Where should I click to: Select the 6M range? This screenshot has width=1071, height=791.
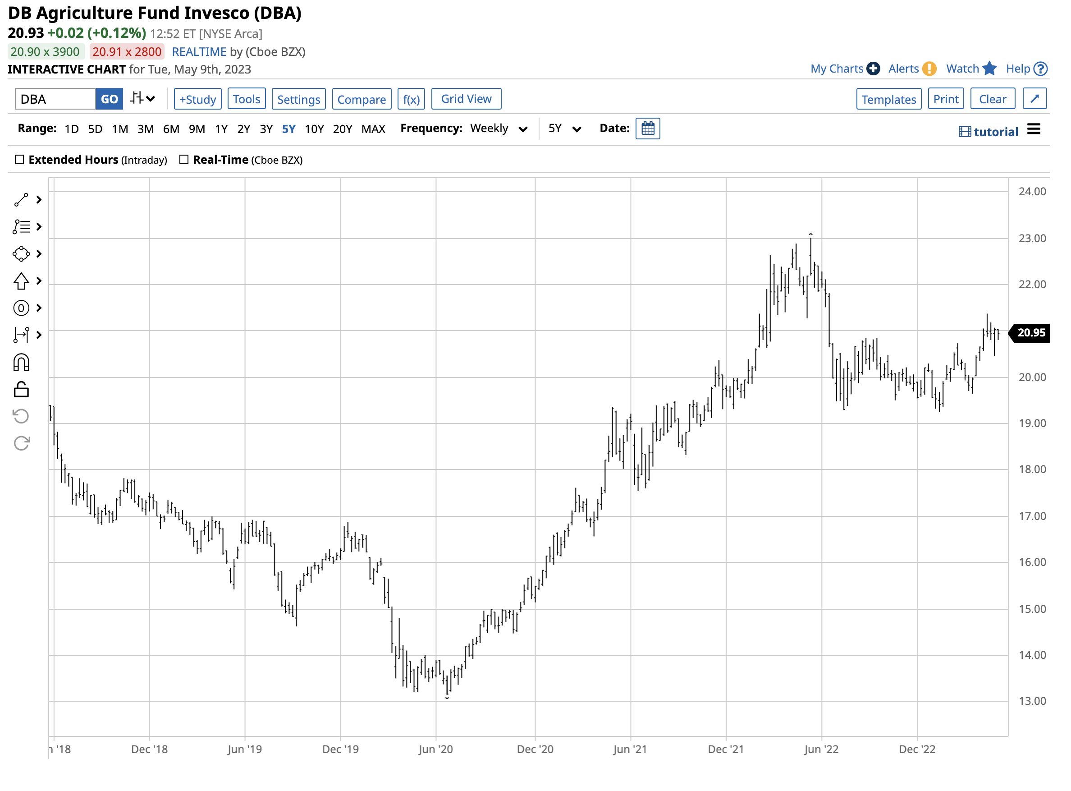coord(171,129)
